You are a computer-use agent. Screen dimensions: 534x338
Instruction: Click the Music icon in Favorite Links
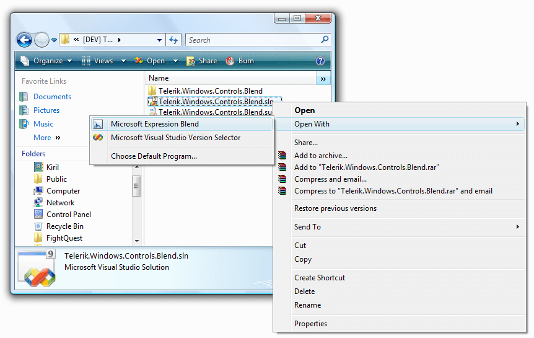24,124
